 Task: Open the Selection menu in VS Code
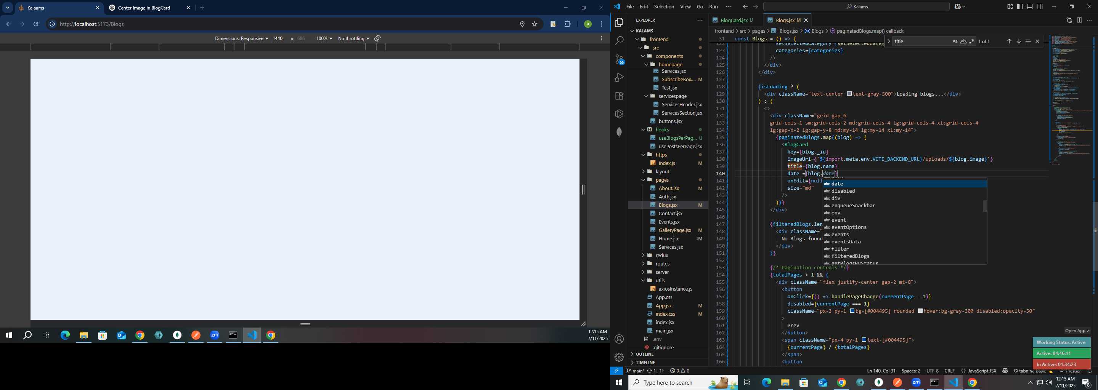[664, 7]
